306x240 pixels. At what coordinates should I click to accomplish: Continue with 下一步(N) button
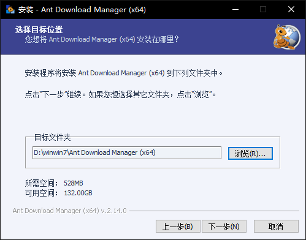tap(224, 227)
